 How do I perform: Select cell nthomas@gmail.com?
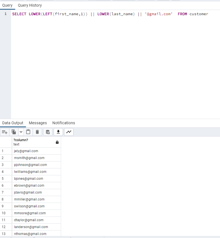(36, 234)
